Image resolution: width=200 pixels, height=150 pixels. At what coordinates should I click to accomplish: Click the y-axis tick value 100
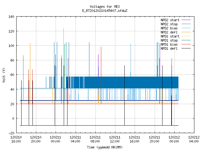click(x=11, y=46)
